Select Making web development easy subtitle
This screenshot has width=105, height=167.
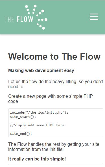[x=41, y=71]
